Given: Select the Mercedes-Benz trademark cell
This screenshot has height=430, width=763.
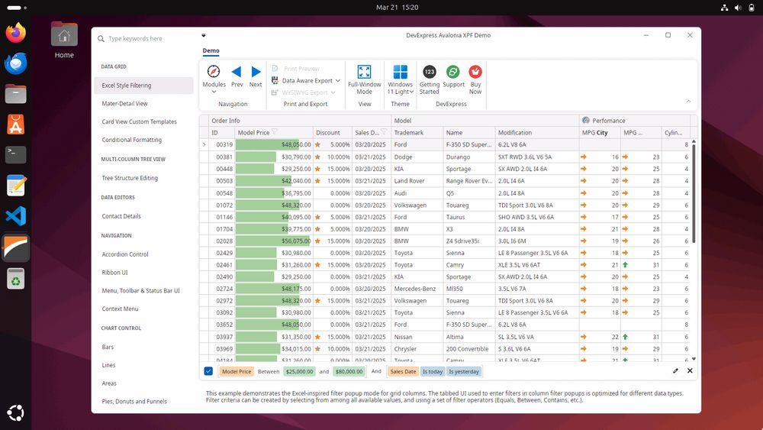Looking at the screenshot, I should click(417, 289).
